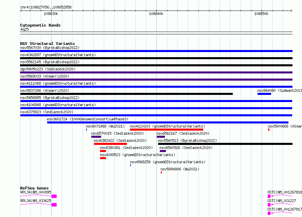Click the red nsv4110103 variant bar
This screenshot has height=217, width=302.
[x=167, y=130]
